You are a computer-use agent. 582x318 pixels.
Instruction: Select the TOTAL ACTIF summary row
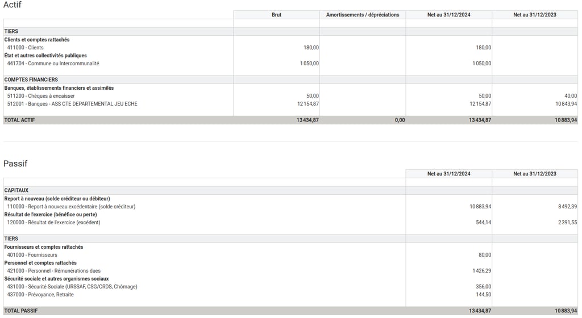(x=290, y=120)
